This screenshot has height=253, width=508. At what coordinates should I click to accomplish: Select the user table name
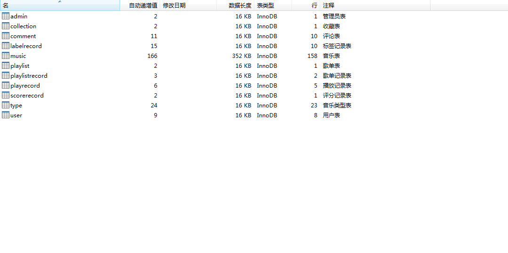point(16,115)
